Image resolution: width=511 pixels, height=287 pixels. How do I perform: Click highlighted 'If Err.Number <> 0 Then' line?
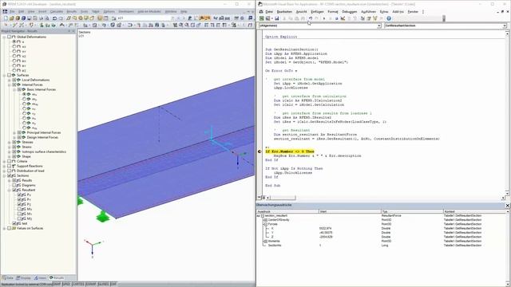(x=290, y=151)
